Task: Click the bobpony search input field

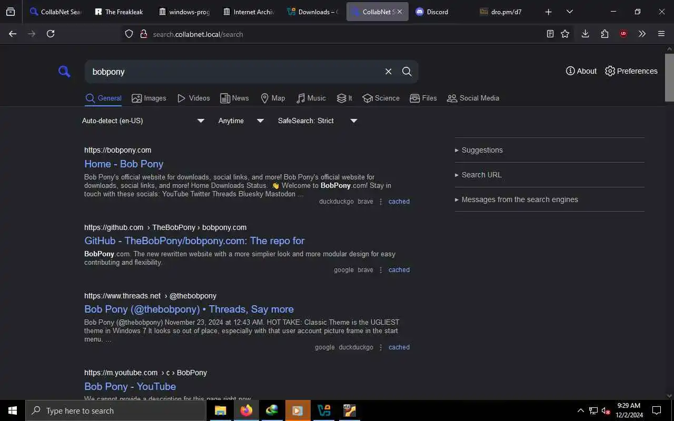Action: click(x=234, y=72)
